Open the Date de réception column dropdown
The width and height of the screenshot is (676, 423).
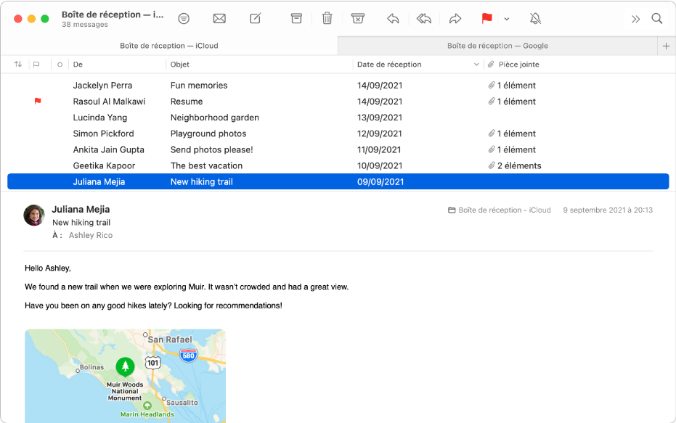click(x=476, y=64)
